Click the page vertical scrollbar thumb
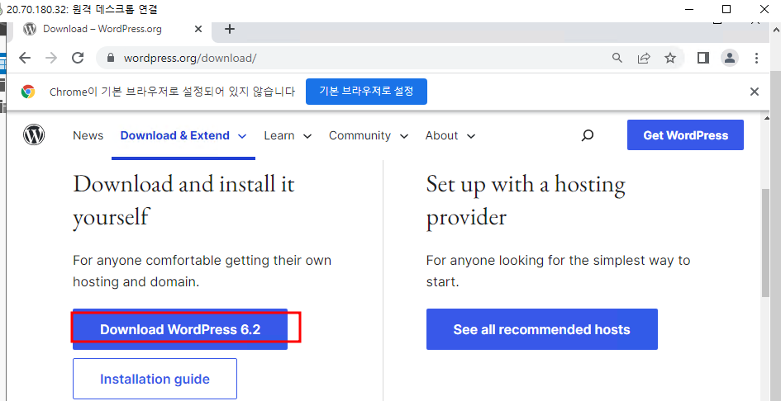 tap(766, 243)
